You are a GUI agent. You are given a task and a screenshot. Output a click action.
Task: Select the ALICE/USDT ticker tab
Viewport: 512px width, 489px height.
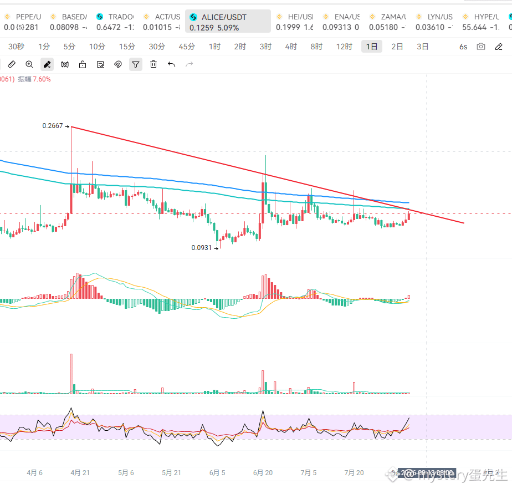228,22
